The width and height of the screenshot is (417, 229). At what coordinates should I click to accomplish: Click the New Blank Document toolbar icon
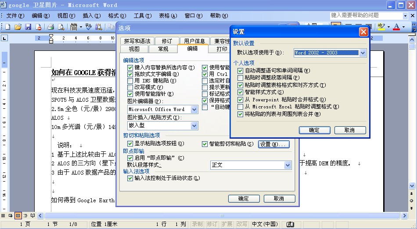click(x=8, y=27)
